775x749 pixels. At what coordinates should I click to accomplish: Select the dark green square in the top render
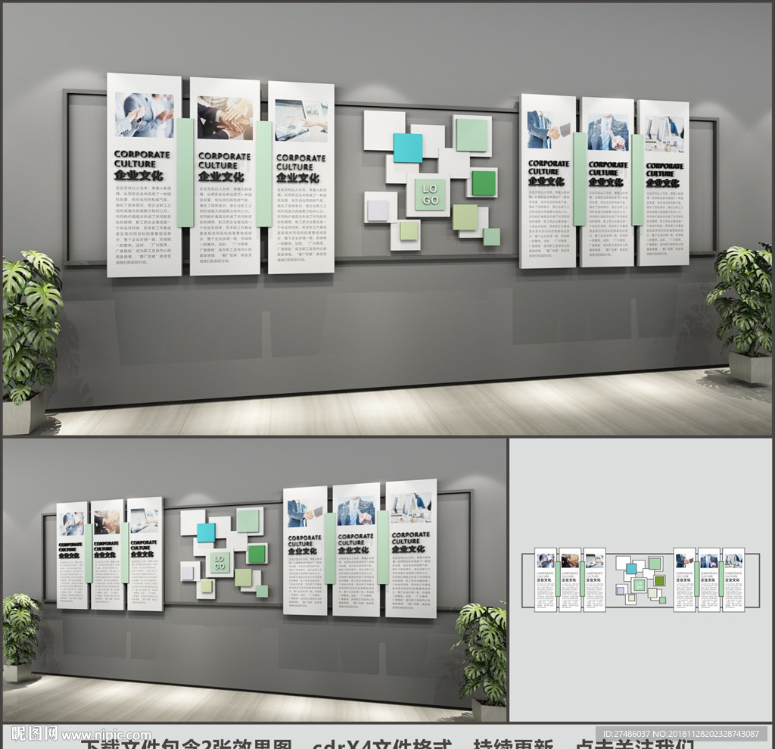pyautogui.click(x=484, y=183)
